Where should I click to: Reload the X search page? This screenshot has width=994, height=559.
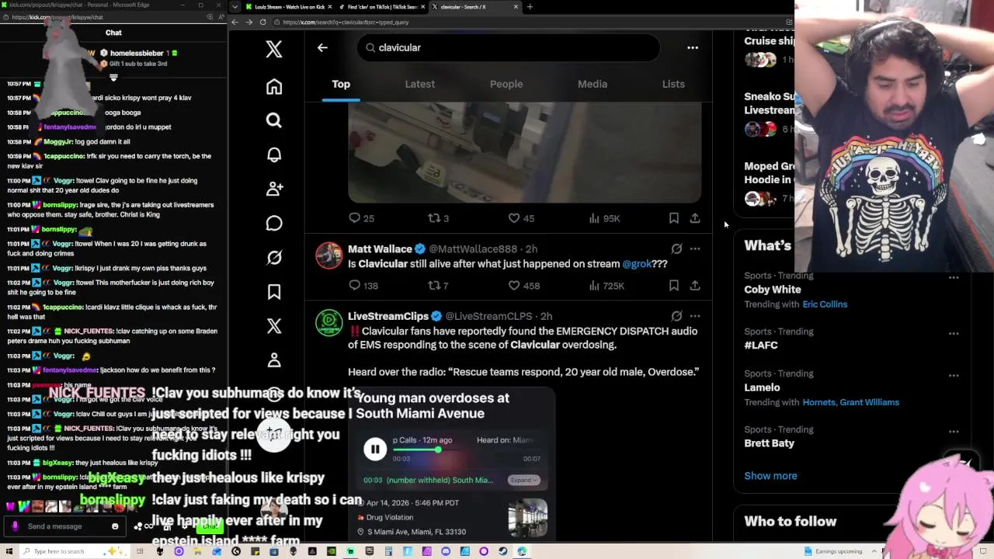coord(262,22)
